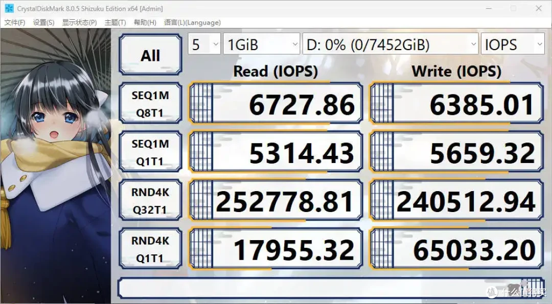
Task: Click the 6385.01 write result
Action: point(456,103)
